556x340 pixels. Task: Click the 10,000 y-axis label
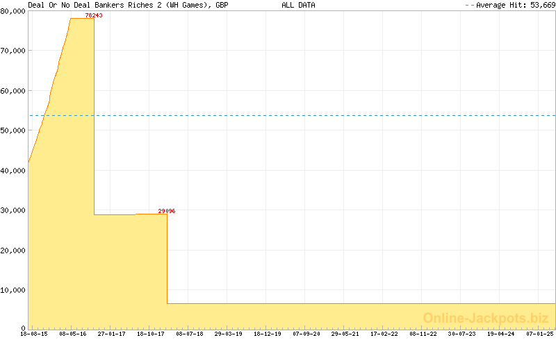(x=13, y=290)
